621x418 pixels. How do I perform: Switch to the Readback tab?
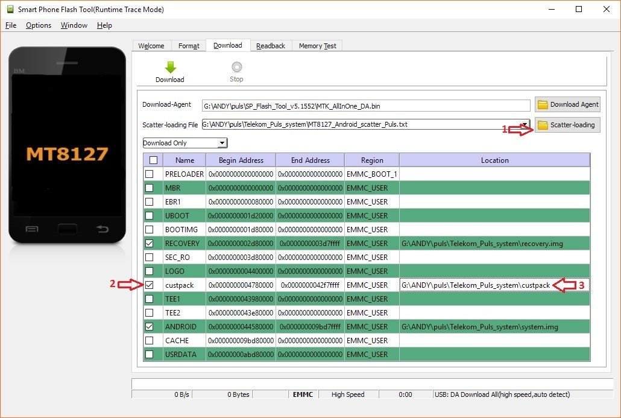pos(271,46)
